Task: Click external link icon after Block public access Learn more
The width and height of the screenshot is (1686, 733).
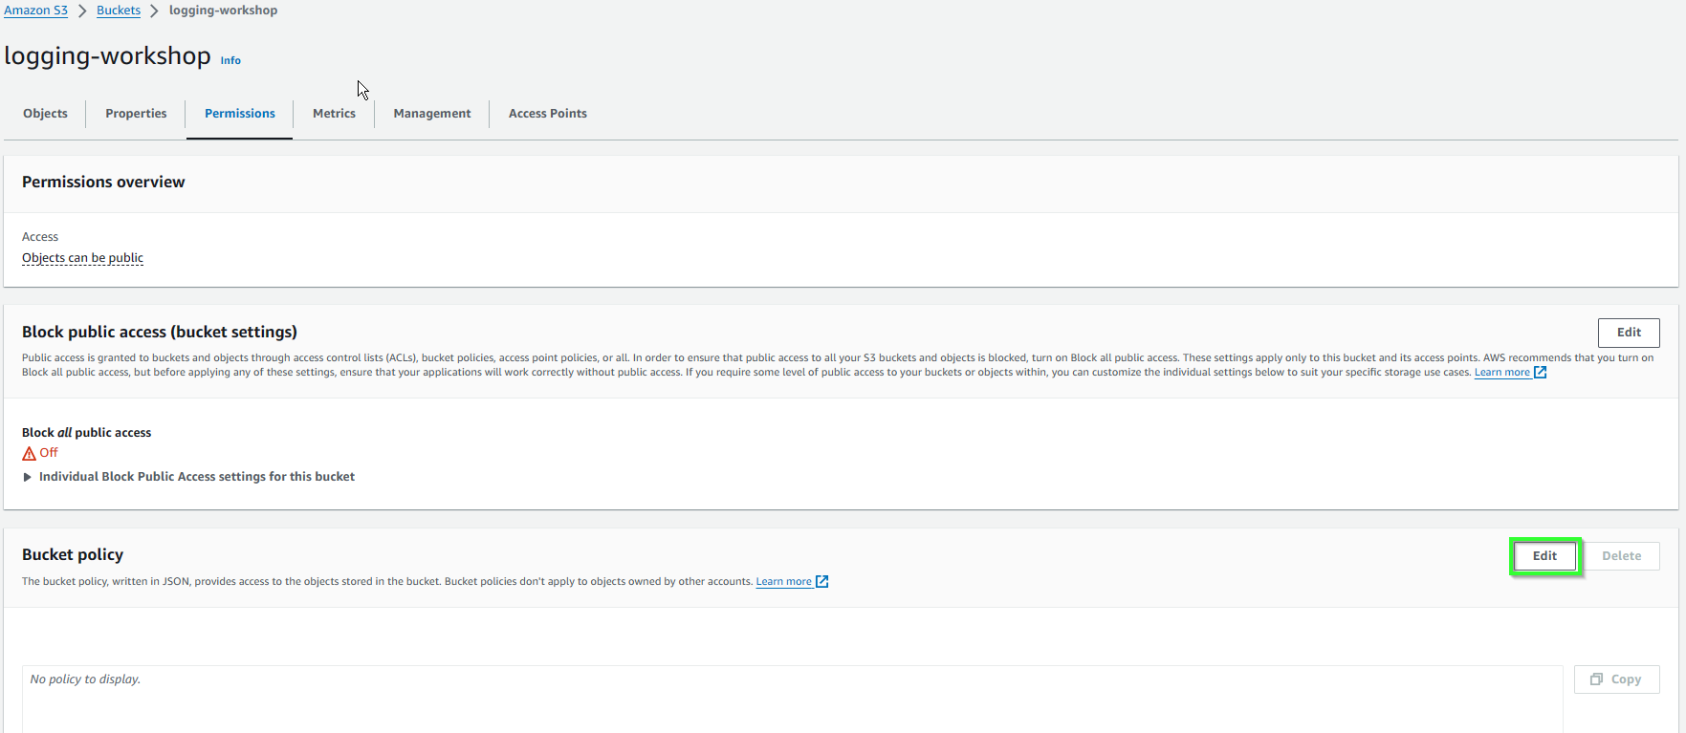Action: click(x=1541, y=373)
